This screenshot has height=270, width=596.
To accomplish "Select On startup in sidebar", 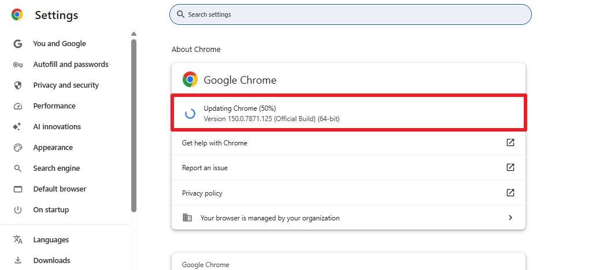I will coord(51,209).
